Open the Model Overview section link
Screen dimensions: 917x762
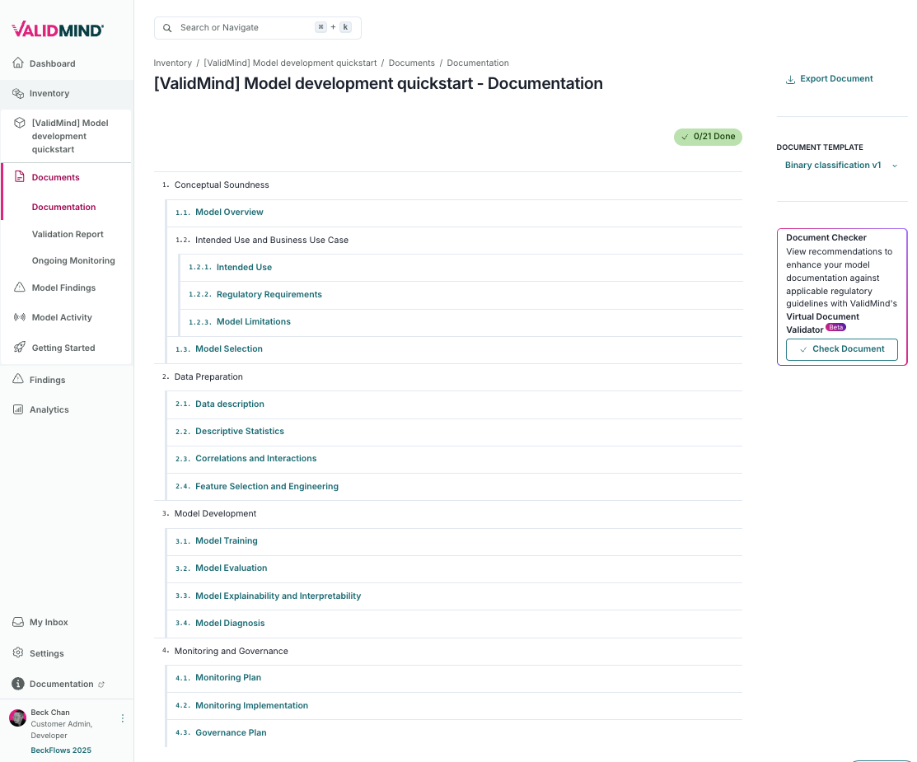[229, 212]
